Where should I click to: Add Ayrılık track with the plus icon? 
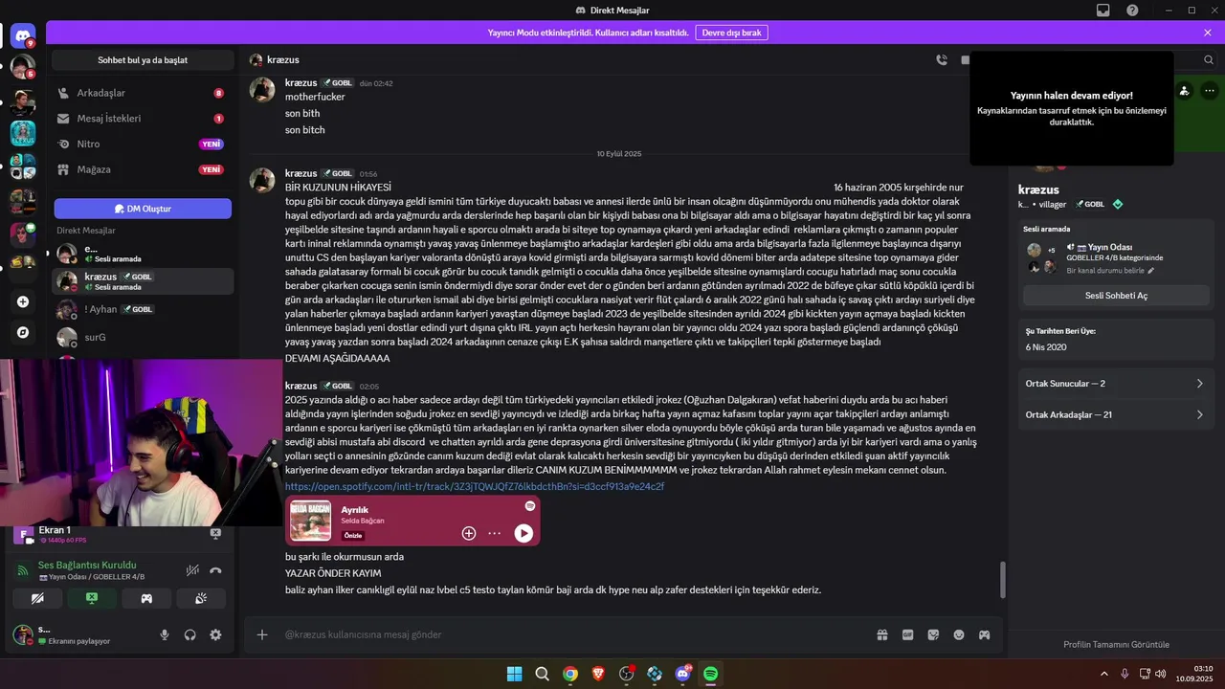(x=469, y=533)
